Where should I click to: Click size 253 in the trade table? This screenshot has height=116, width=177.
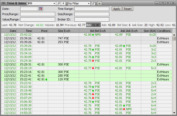click(60, 42)
